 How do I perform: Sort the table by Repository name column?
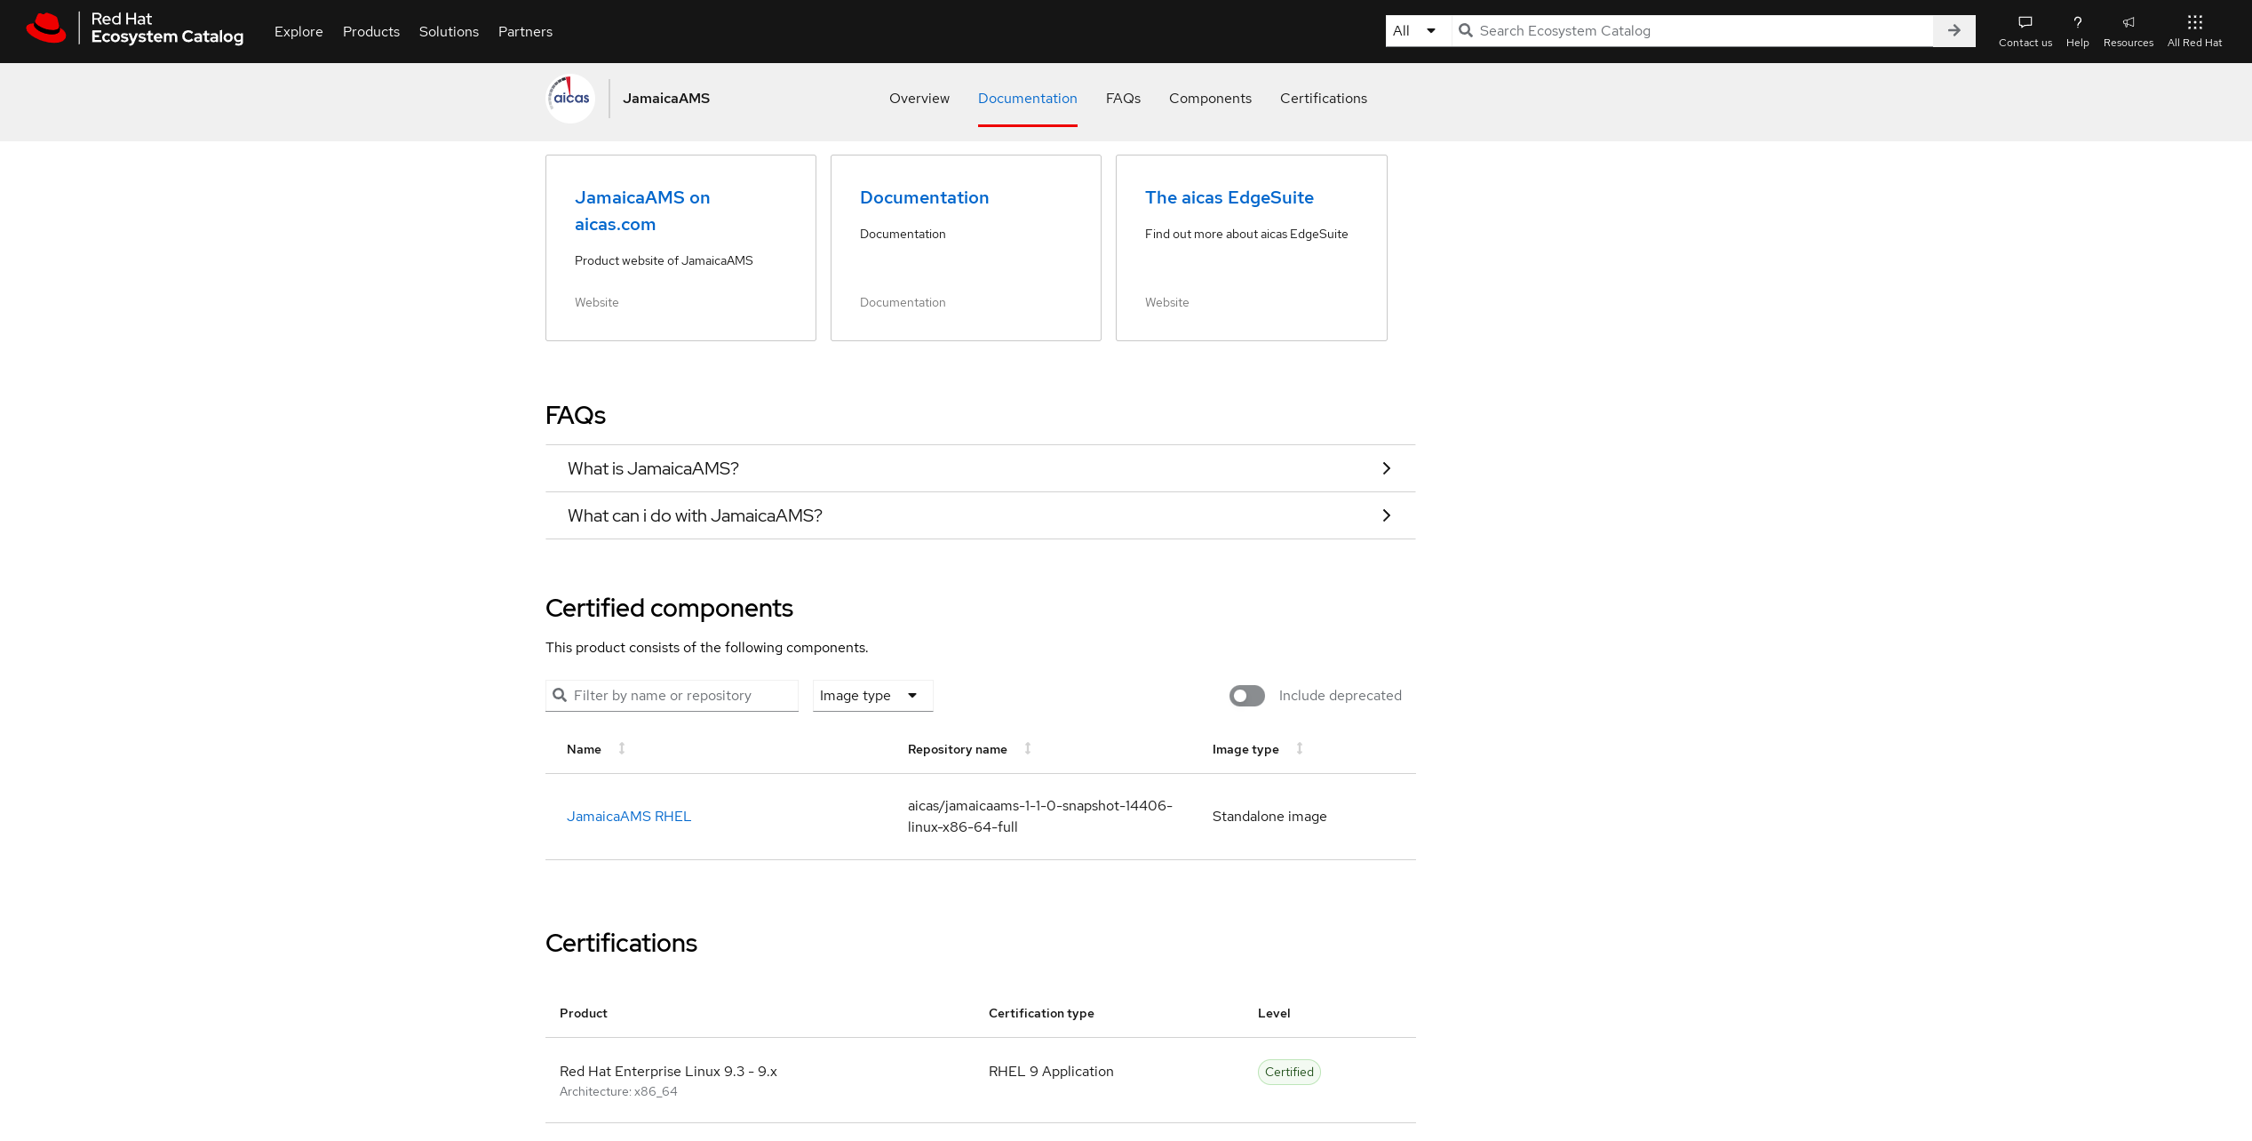coord(1028,749)
